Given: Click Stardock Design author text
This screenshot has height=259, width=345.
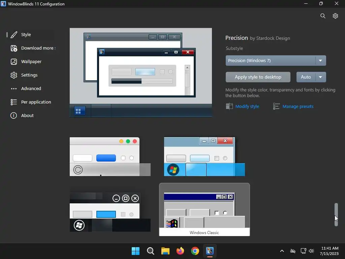Looking at the screenshot, I should (x=273, y=38).
